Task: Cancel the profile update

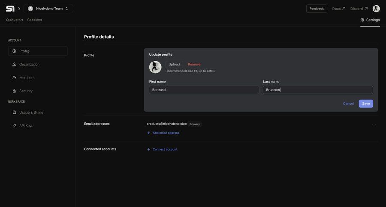Action: click(348, 103)
